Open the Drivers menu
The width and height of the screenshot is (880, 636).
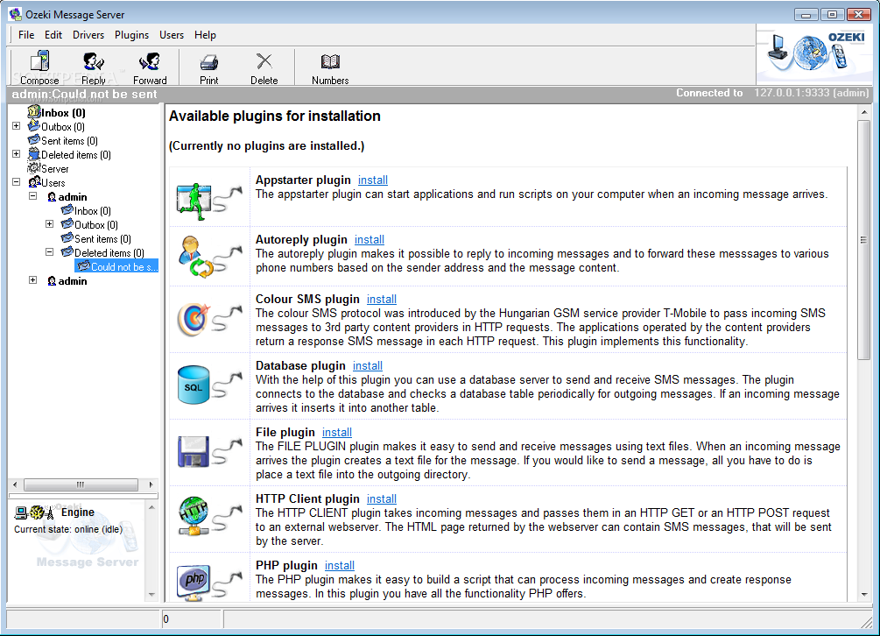[x=88, y=35]
